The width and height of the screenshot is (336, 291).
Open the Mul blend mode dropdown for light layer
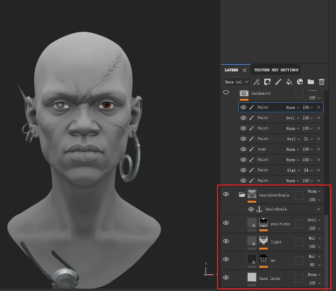click(315, 238)
